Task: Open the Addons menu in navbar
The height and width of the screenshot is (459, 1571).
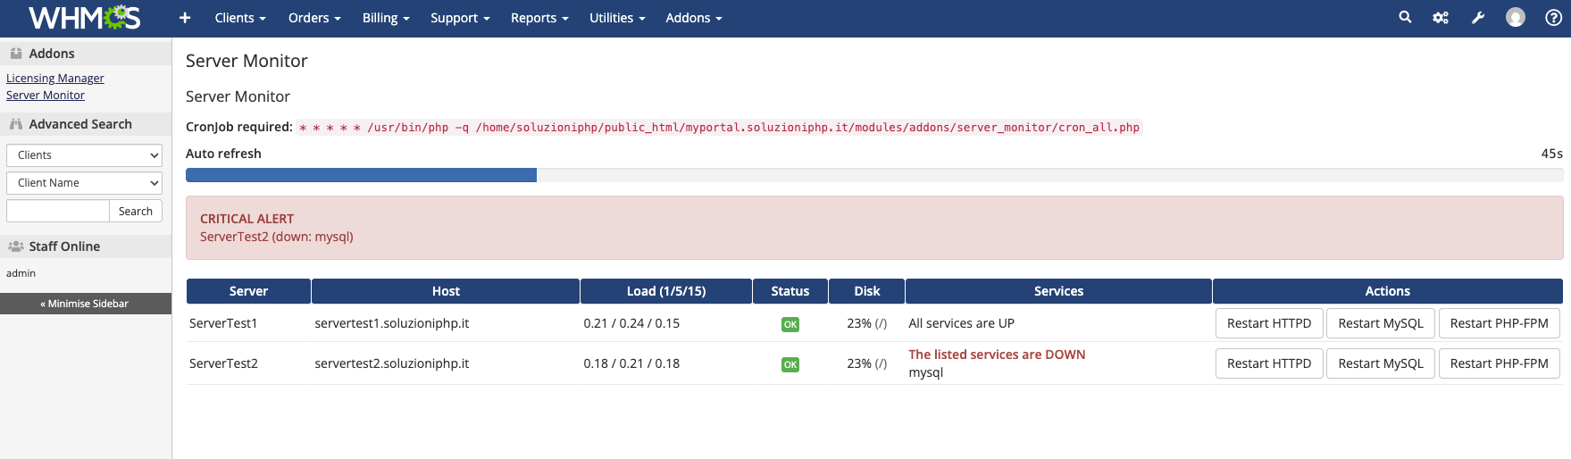Action: (693, 18)
